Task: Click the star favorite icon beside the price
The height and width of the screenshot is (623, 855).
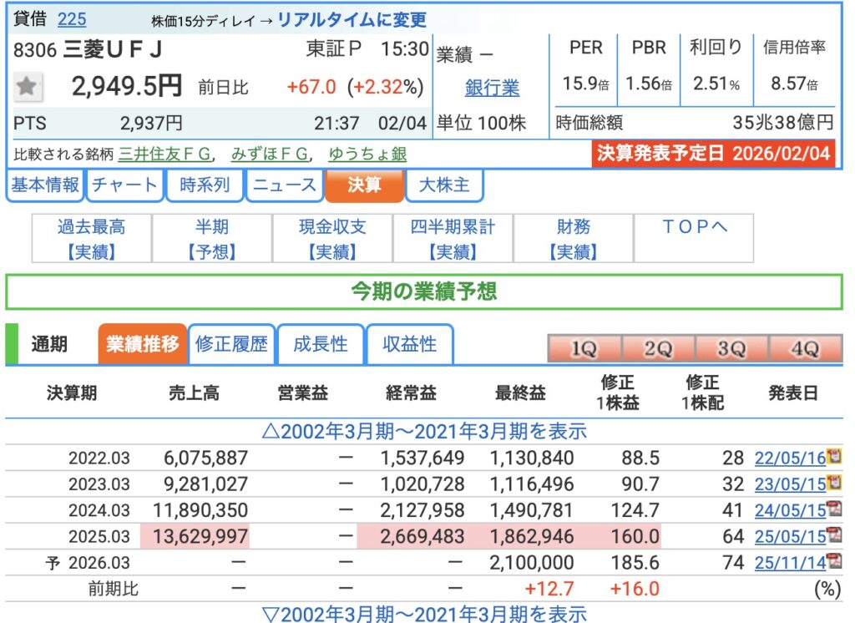Action: pos(28,86)
